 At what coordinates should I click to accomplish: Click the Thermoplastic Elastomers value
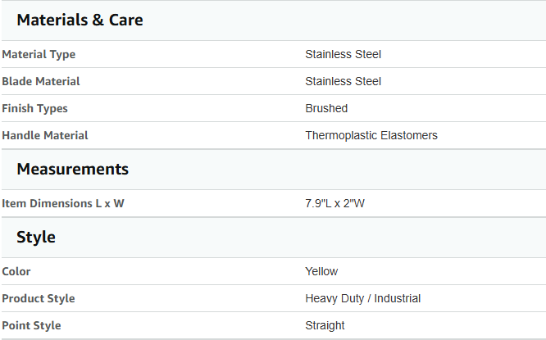click(371, 135)
